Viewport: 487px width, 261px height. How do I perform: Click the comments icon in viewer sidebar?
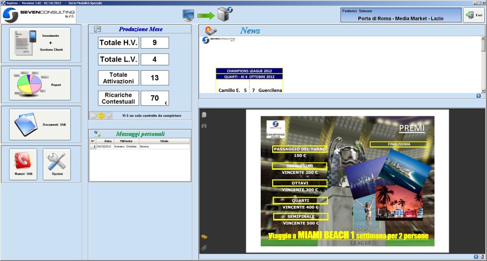(x=204, y=237)
